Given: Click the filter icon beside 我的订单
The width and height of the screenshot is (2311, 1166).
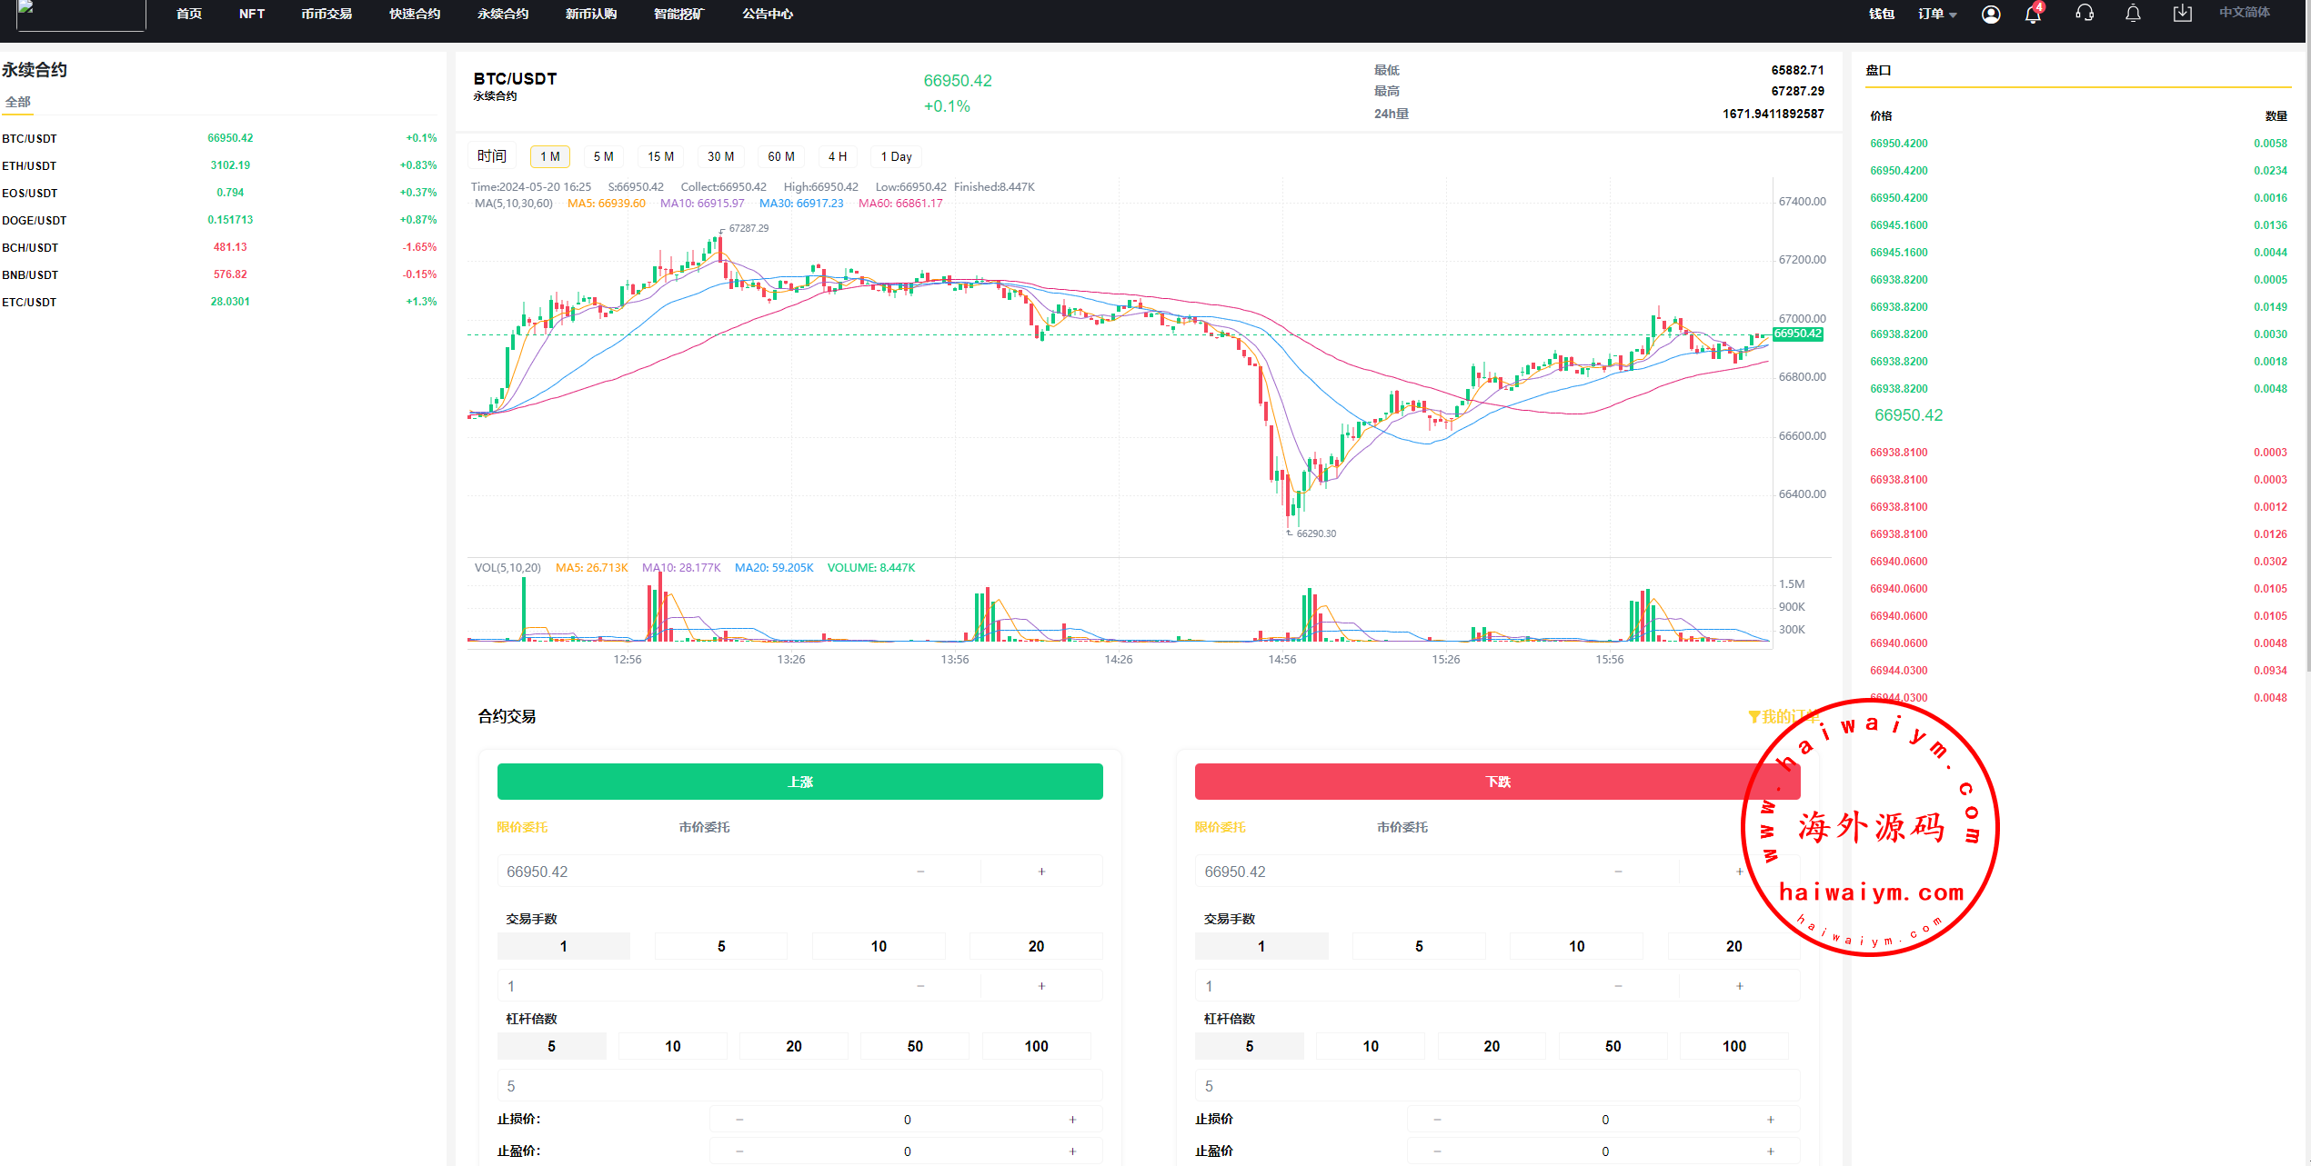Looking at the screenshot, I should [1753, 717].
